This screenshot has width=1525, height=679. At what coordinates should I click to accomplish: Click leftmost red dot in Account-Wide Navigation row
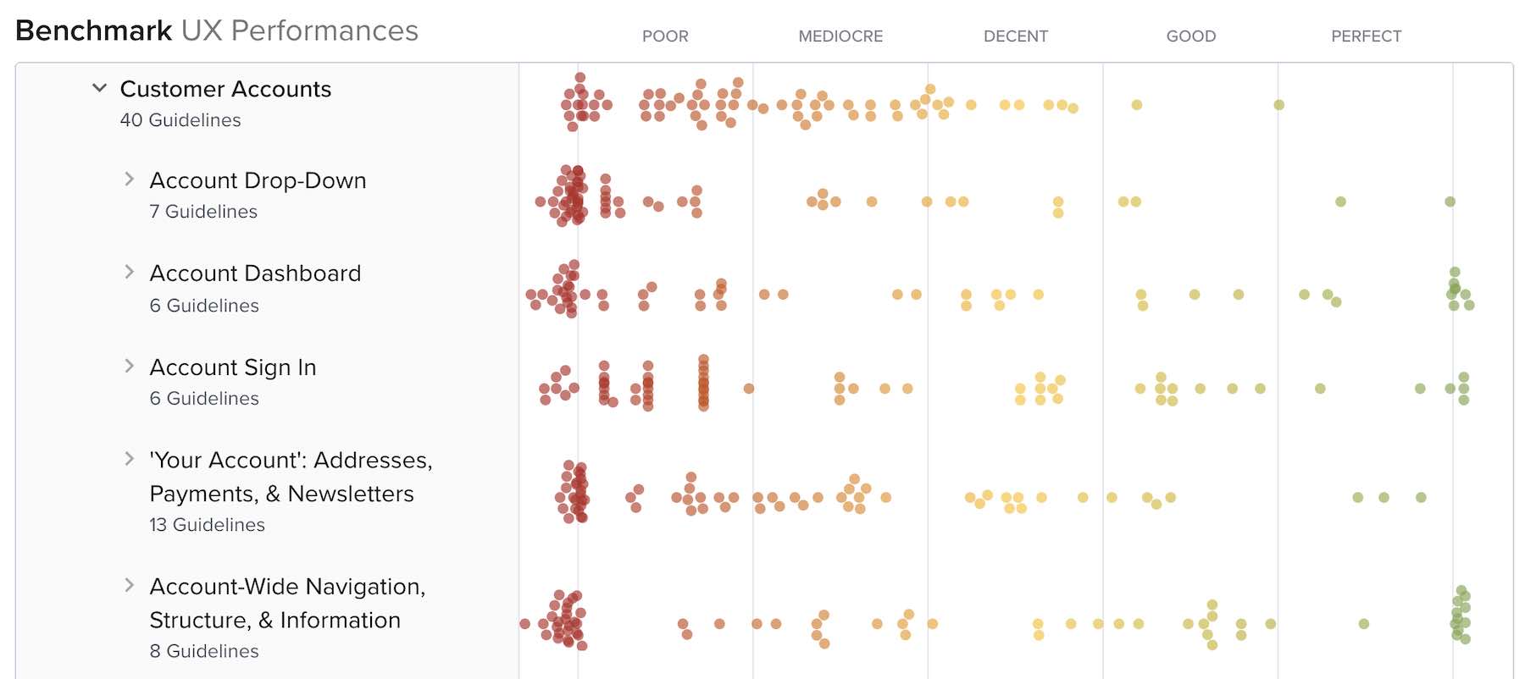coord(525,624)
